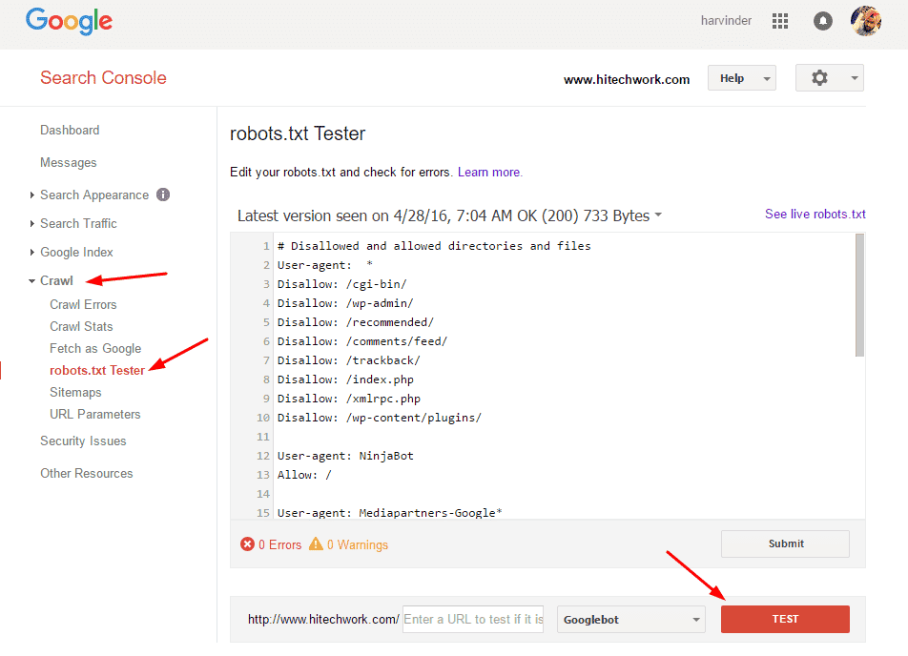Screen dimensions: 908x656
Task: Click the robots.txt editor scrollbar
Action: click(x=859, y=296)
